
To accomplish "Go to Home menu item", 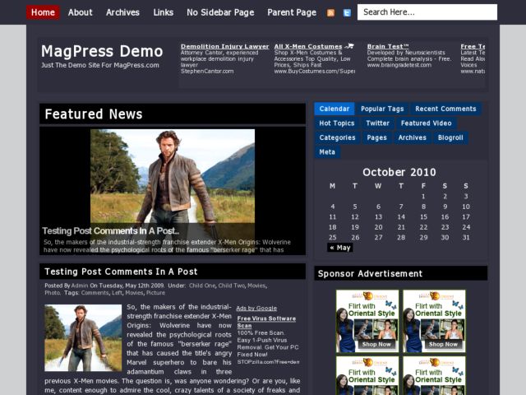I will point(43,12).
